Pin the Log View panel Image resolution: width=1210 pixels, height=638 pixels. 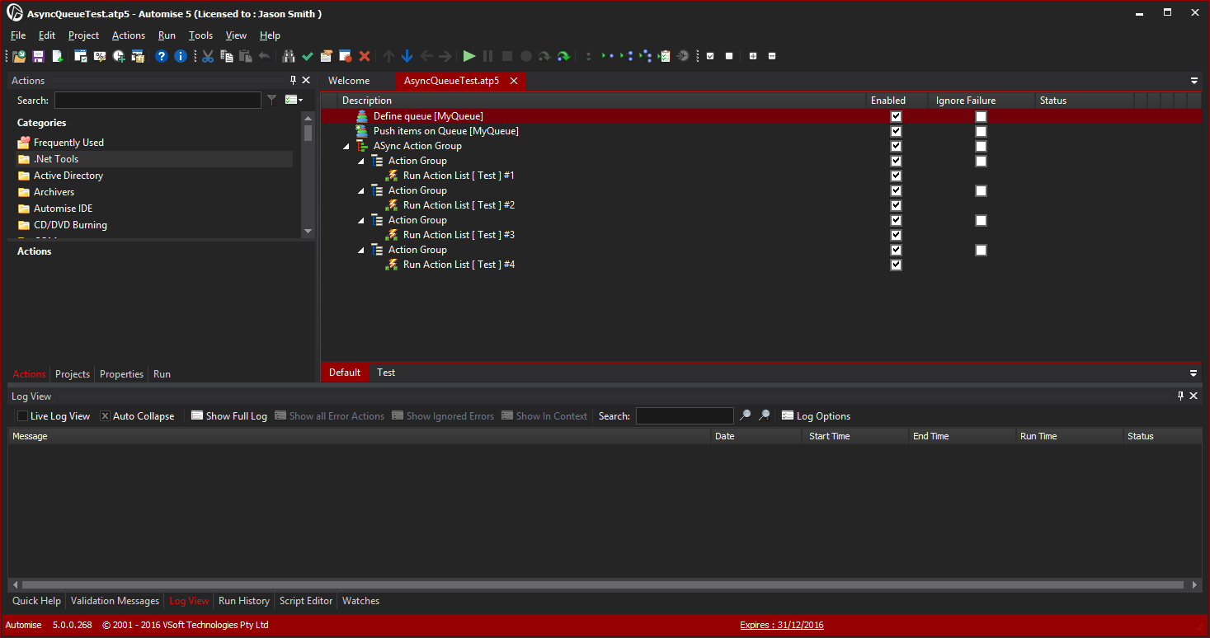(x=1181, y=396)
